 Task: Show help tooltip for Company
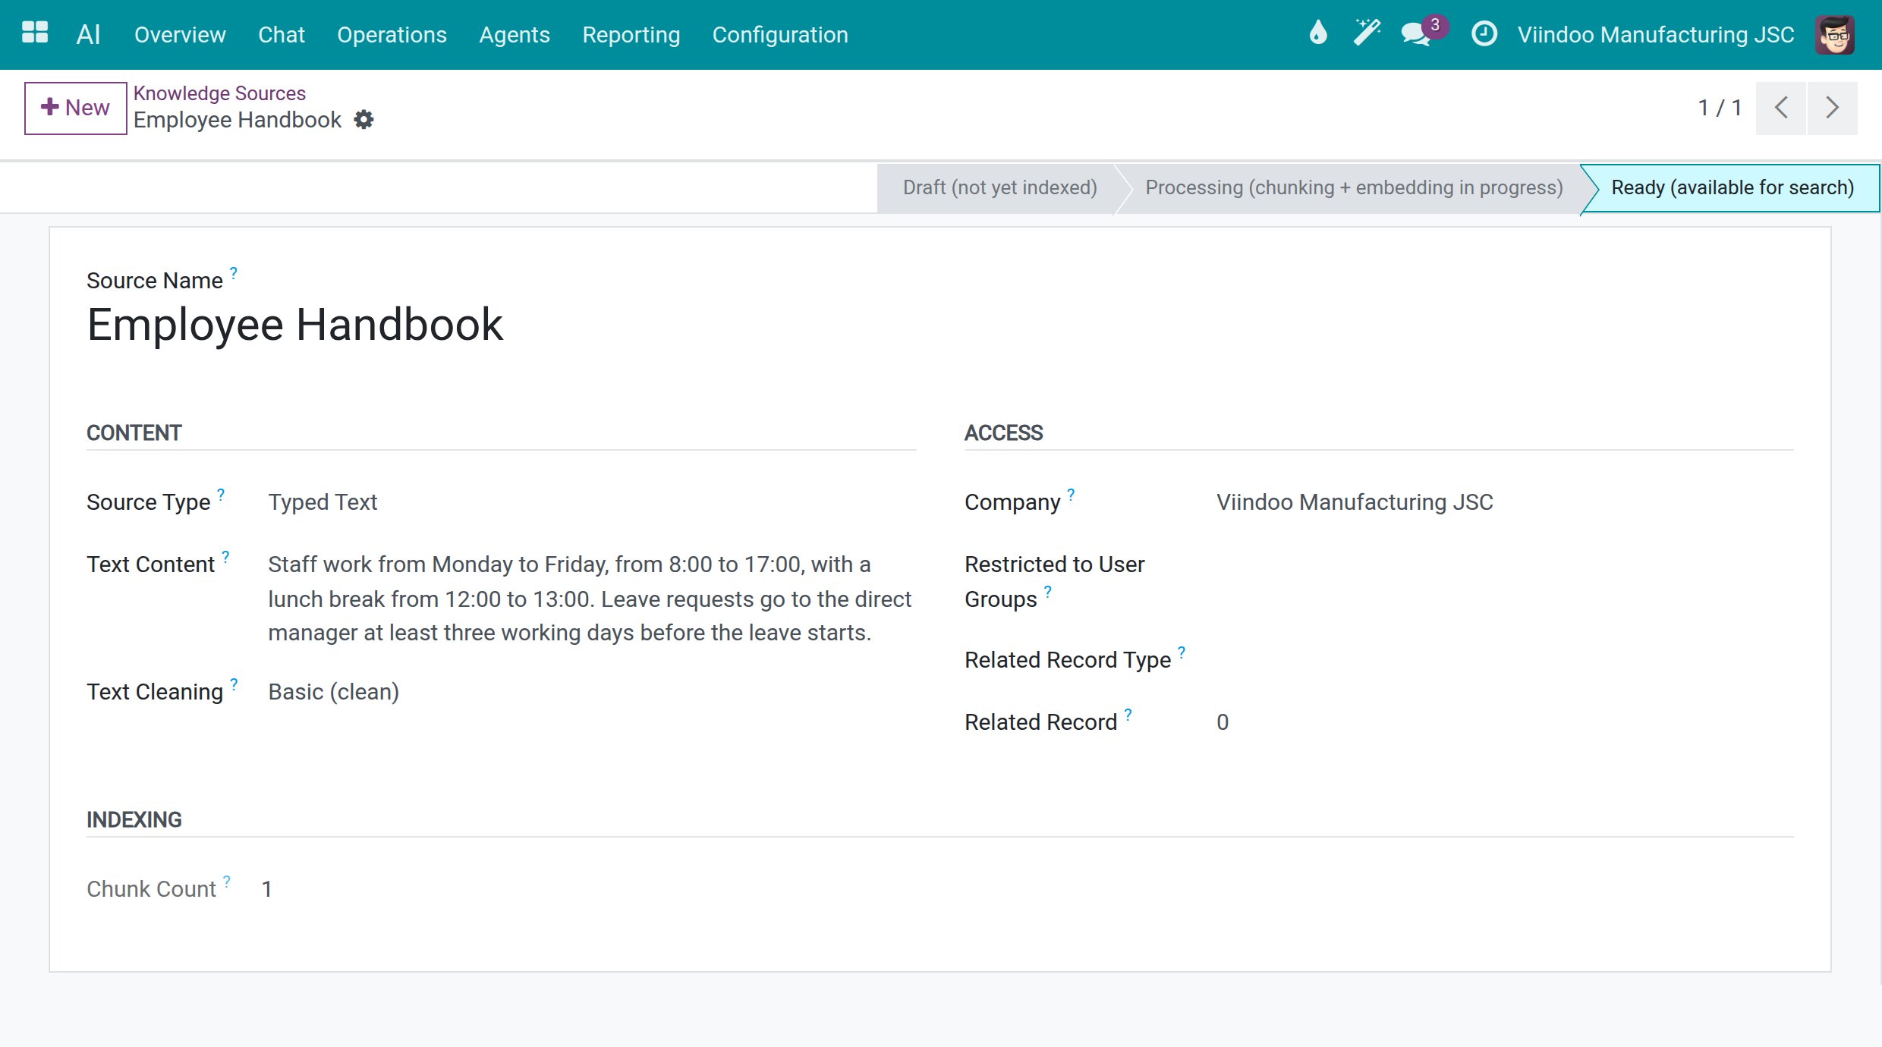(x=1071, y=494)
